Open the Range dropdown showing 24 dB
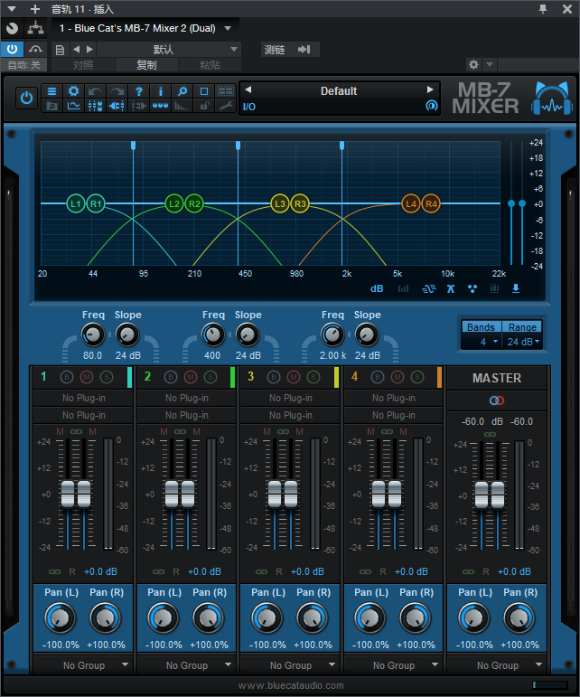Screen dimensions: 580x697 click(523, 342)
